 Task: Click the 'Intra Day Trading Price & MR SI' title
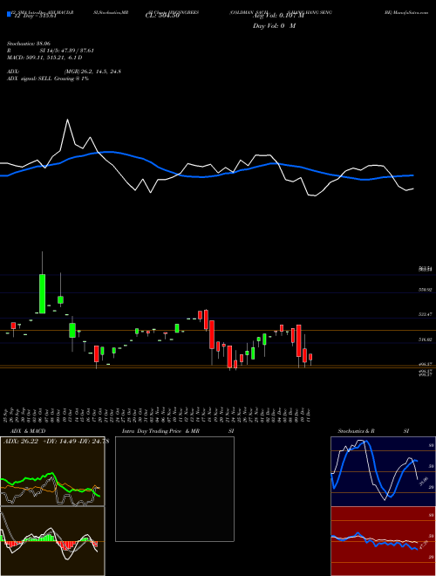178,431
